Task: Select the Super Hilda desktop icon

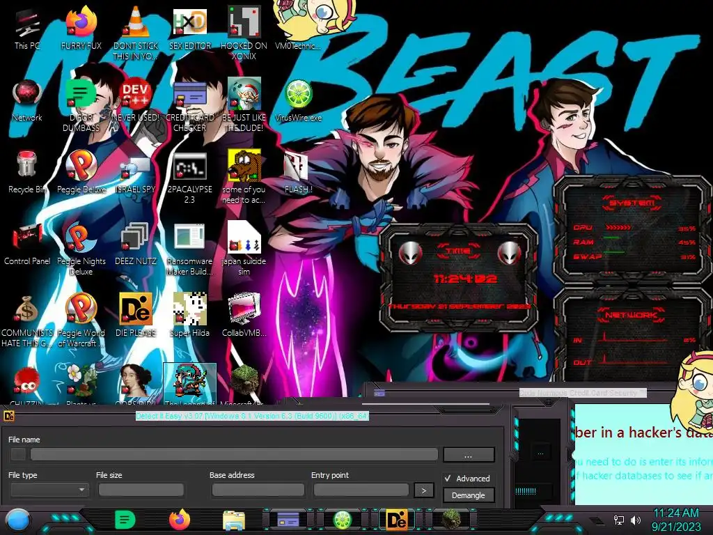Action: click(x=189, y=315)
